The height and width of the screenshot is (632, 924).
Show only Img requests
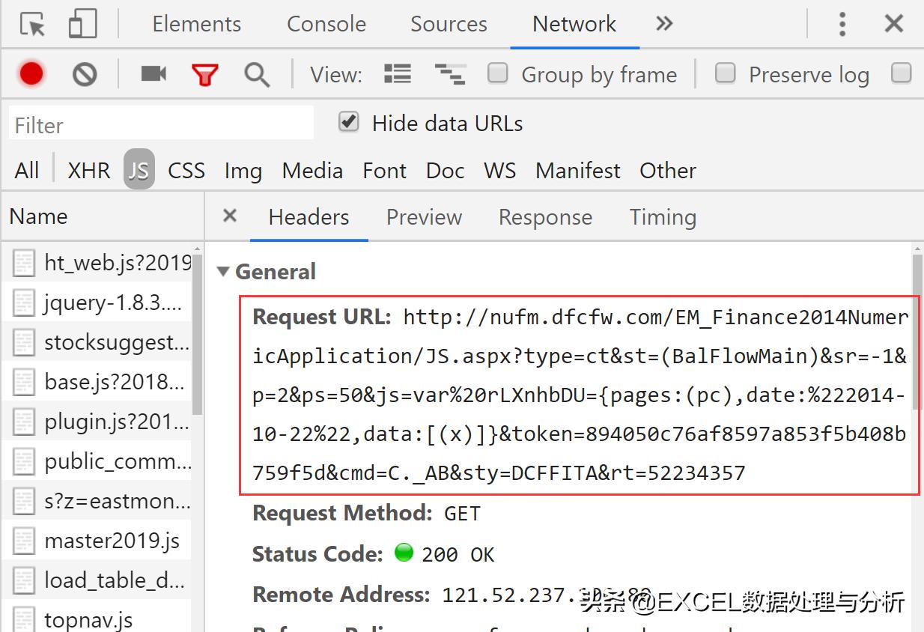click(243, 170)
